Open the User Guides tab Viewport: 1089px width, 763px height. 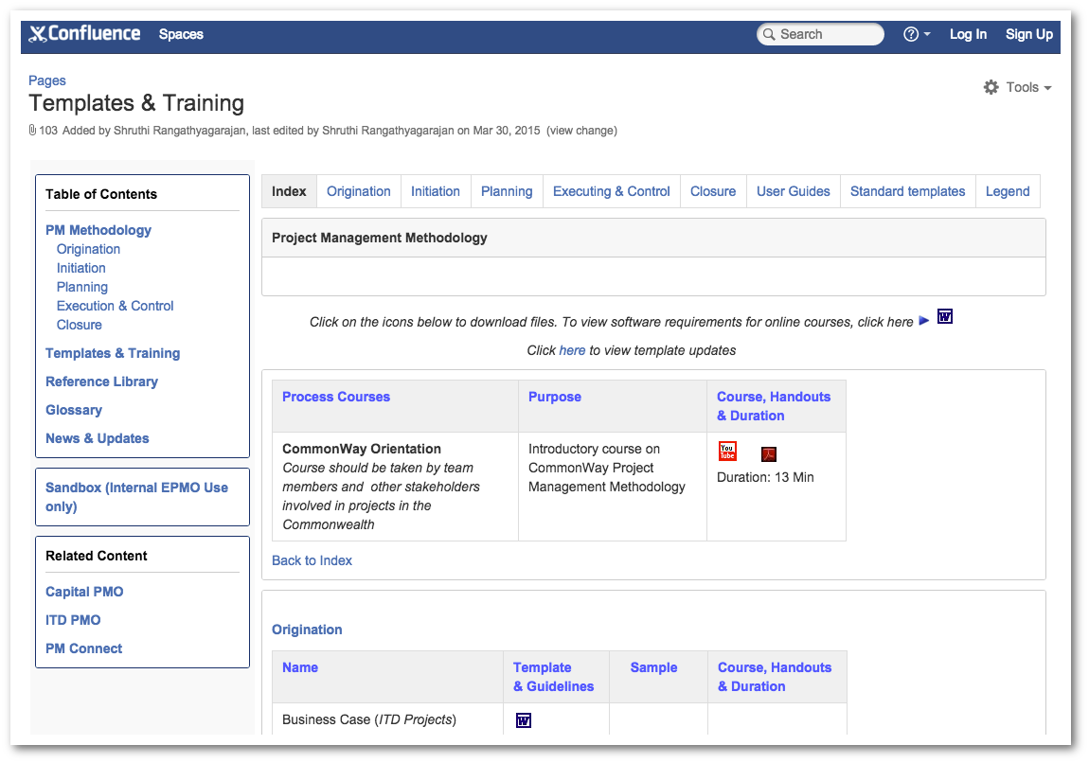[794, 191]
